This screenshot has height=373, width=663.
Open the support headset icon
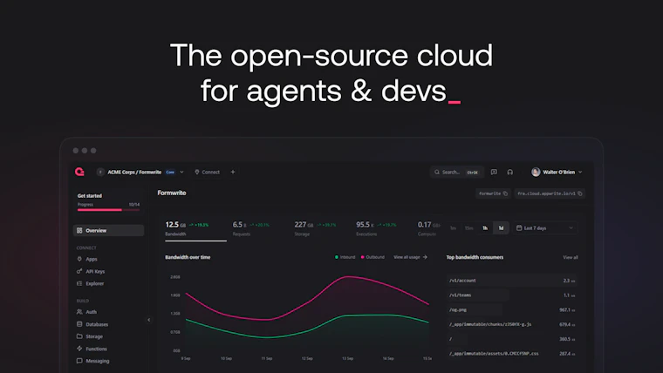coord(510,172)
